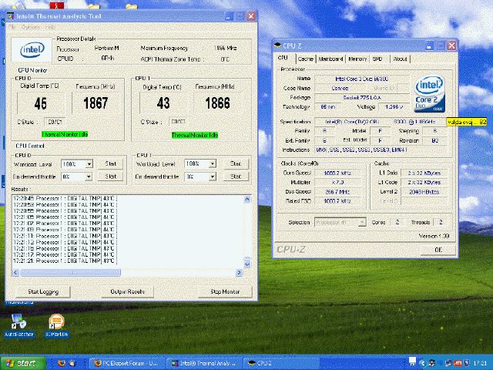Click the Results log vertical scrollbar
The height and width of the screenshot is (370, 493).
pyautogui.click(x=246, y=230)
